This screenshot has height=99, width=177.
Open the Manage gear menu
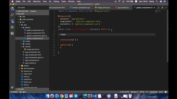[12, 87]
